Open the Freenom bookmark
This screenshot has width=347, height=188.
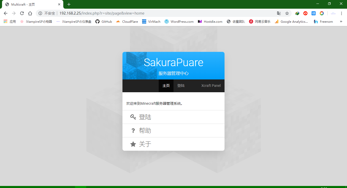point(323,22)
